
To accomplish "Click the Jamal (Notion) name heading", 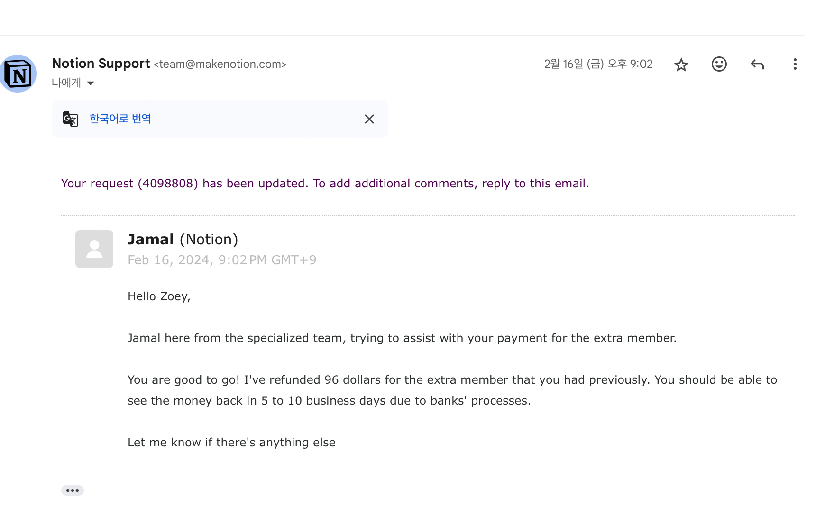I will pos(183,240).
